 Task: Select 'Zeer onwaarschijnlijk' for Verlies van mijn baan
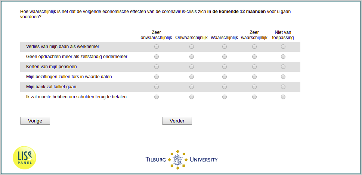click(157, 47)
